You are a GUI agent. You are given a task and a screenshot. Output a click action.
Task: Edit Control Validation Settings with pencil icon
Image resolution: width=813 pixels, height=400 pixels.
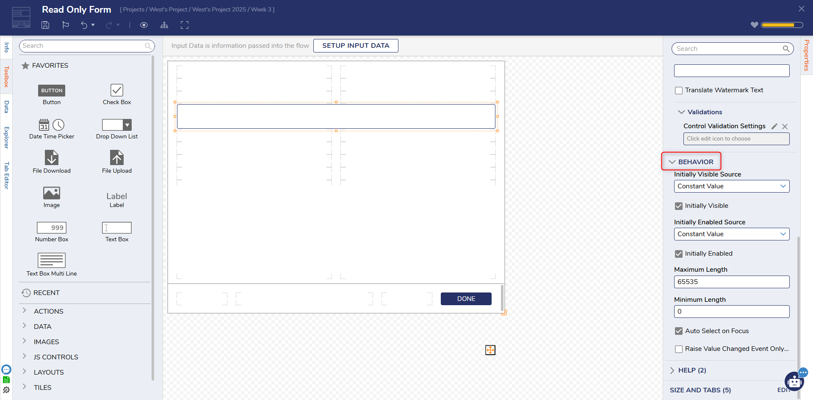pyautogui.click(x=774, y=126)
